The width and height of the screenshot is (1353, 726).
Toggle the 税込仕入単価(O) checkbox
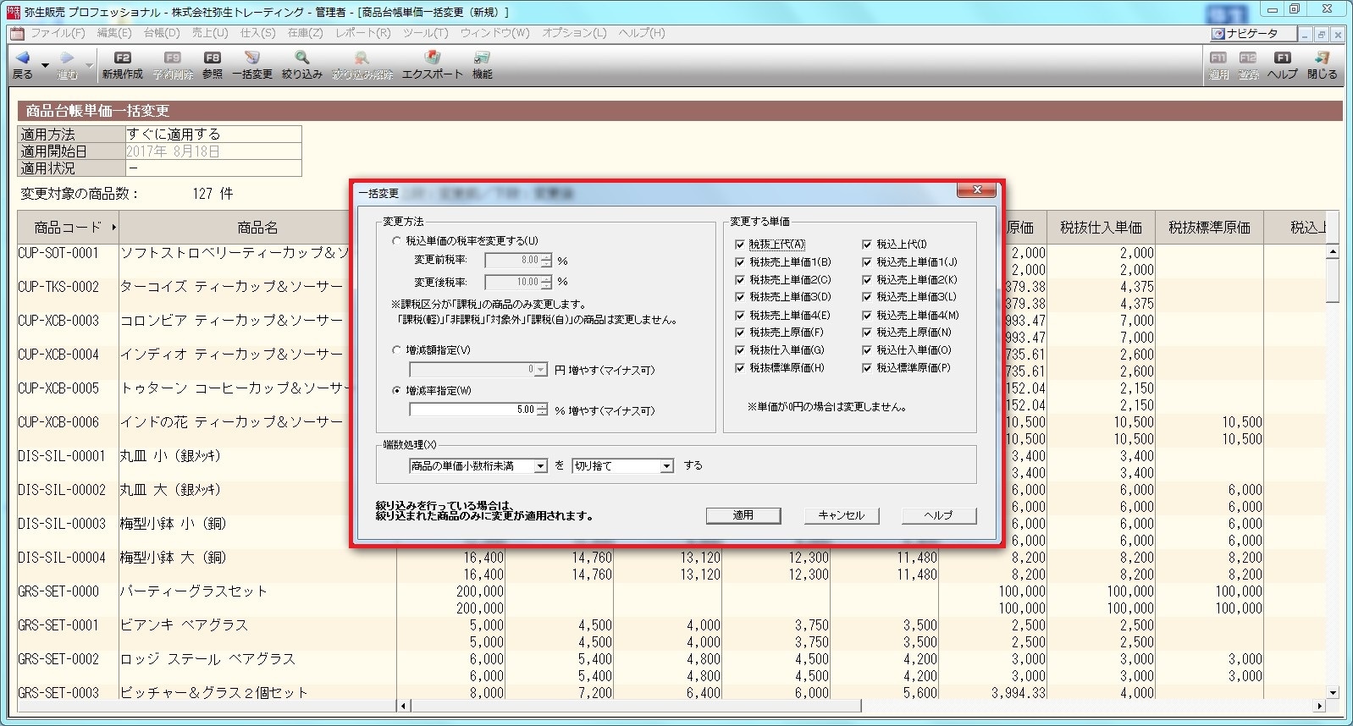coord(867,350)
